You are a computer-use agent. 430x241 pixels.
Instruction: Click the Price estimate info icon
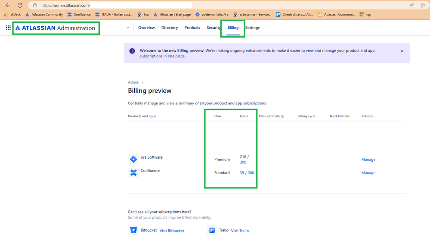point(282,116)
